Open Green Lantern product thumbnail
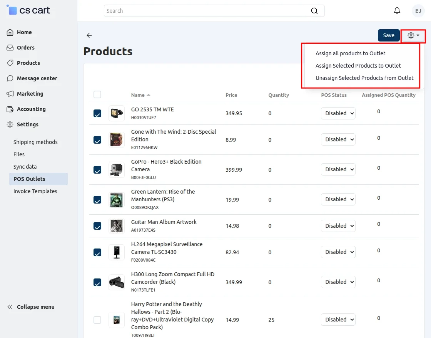Viewport: 431px width, 338px height. 117,200
